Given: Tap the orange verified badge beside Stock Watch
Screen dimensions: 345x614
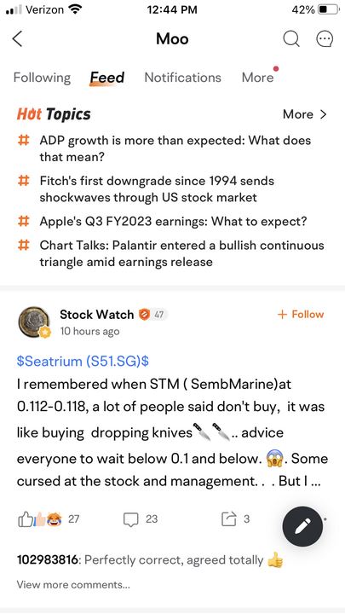Looking at the screenshot, I should [x=145, y=314].
